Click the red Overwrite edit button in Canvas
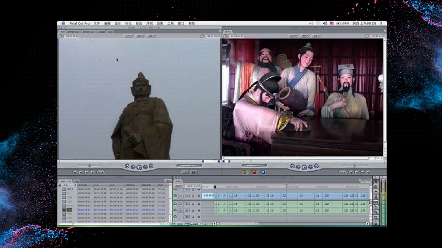Viewport: 442px width, 248px height. pyautogui.click(x=254, y=172)
